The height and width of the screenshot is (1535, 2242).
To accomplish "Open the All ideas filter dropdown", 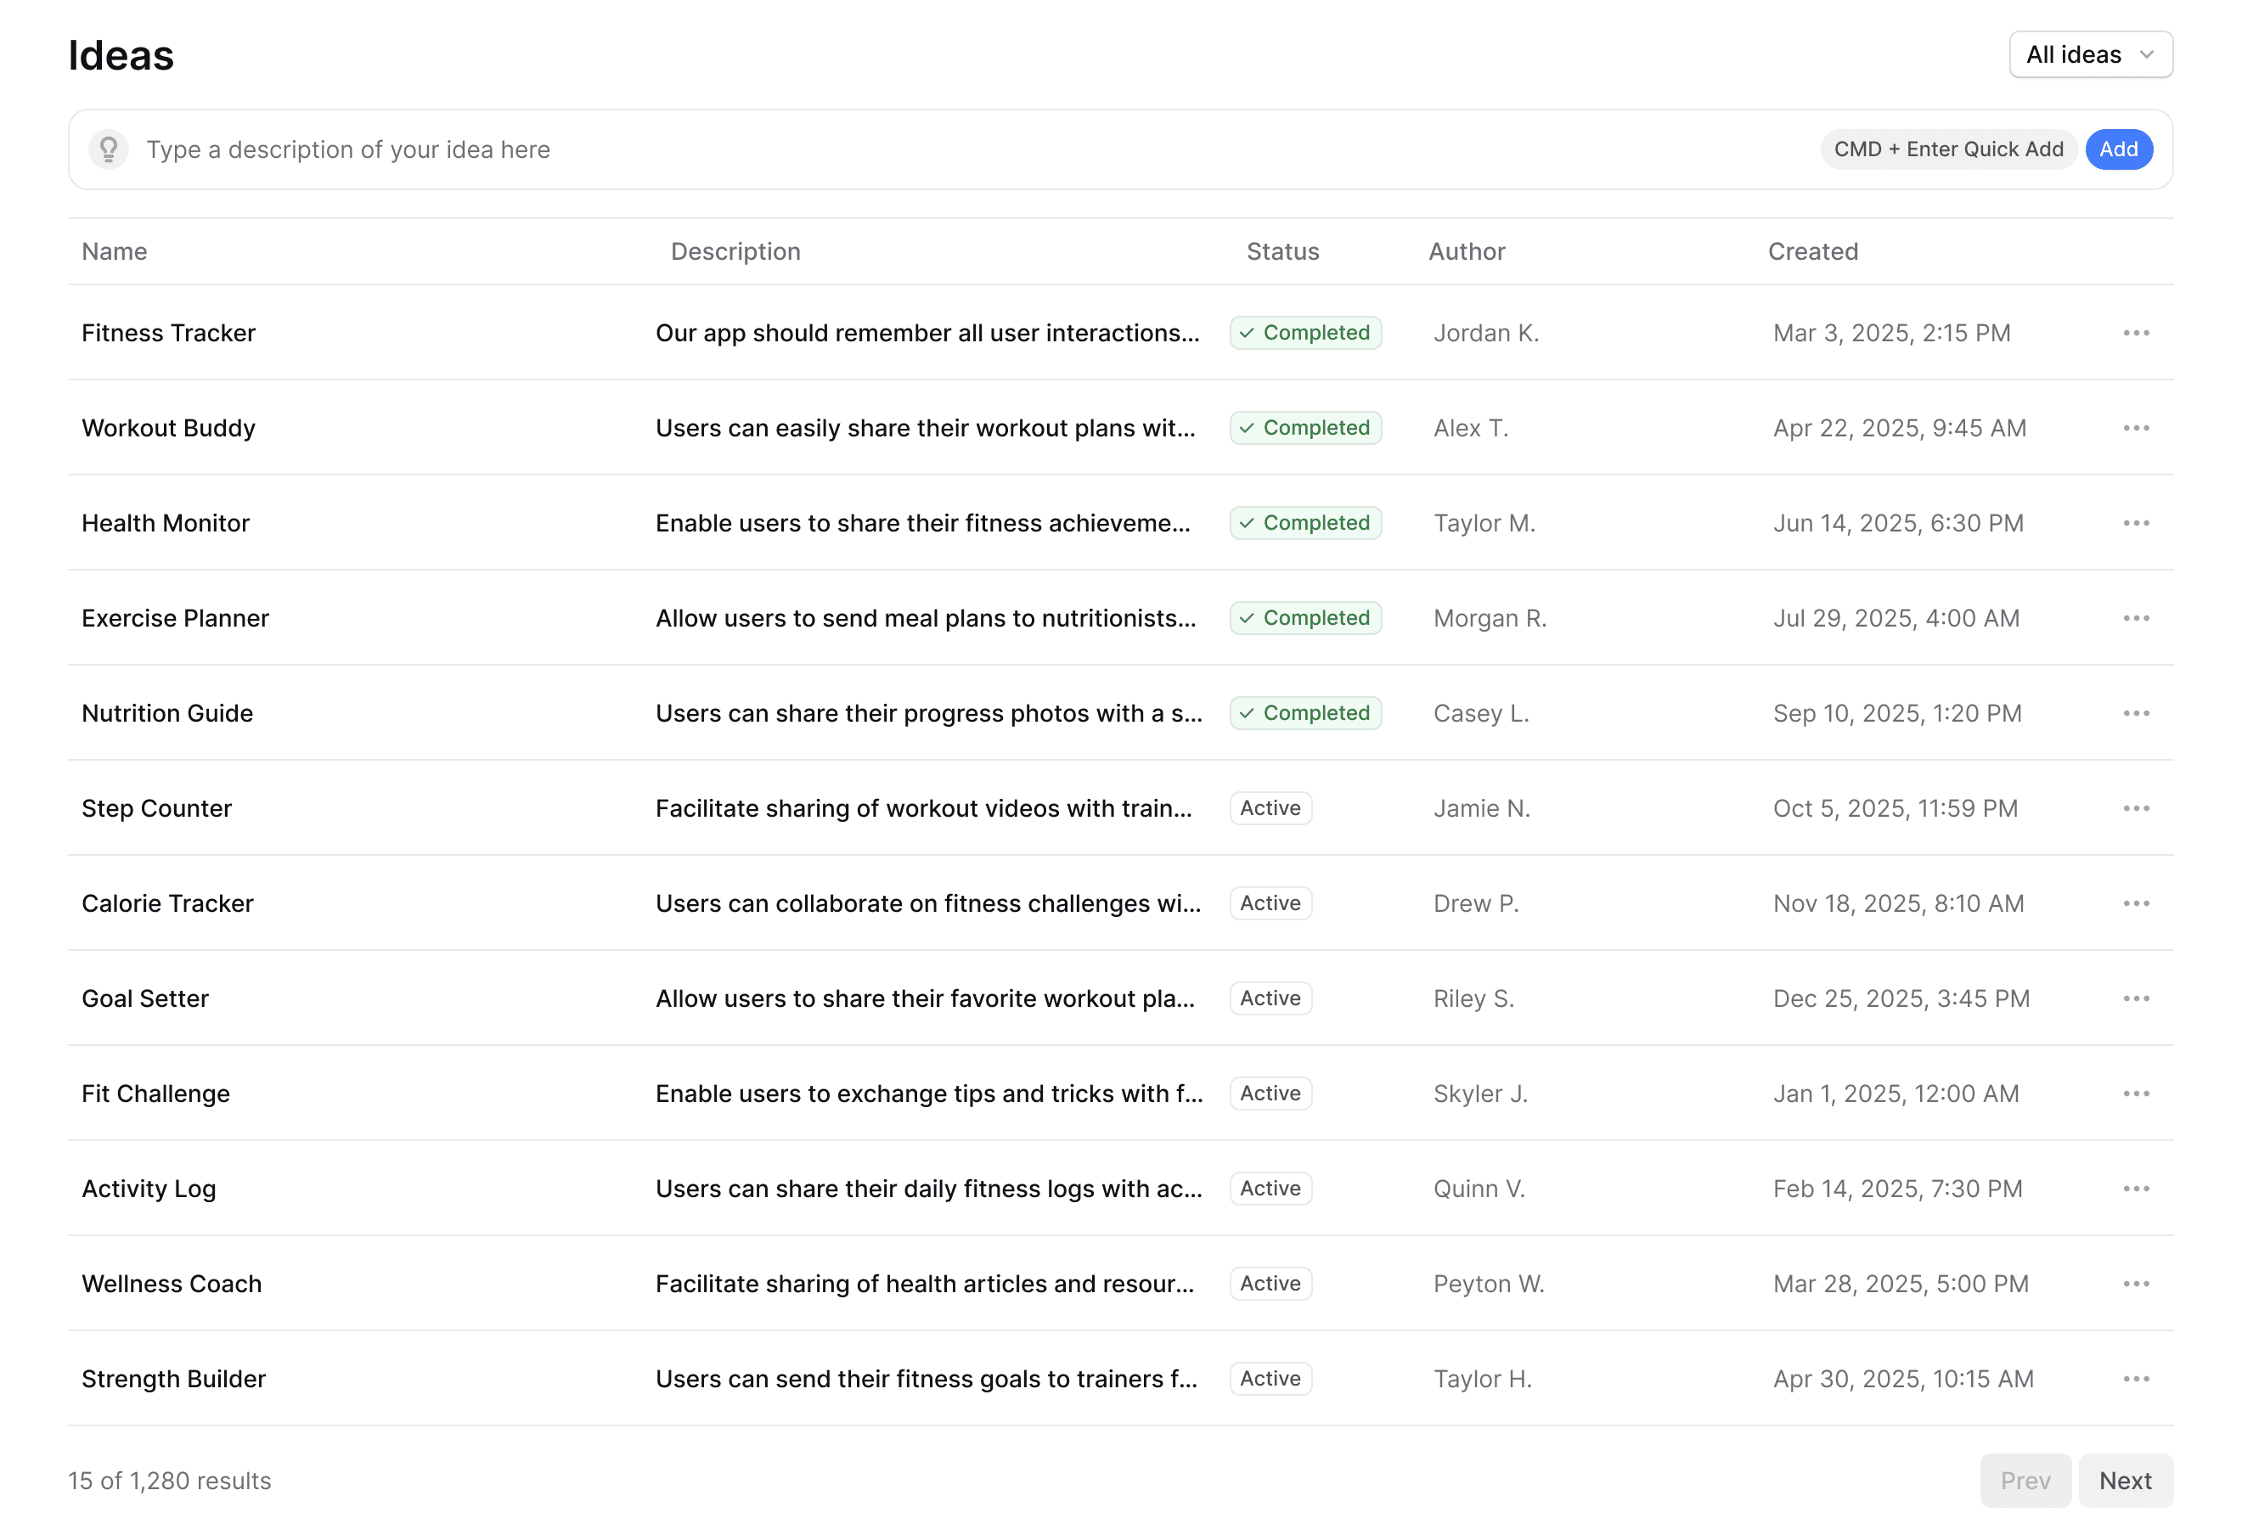I will (x=2090, y=55).
